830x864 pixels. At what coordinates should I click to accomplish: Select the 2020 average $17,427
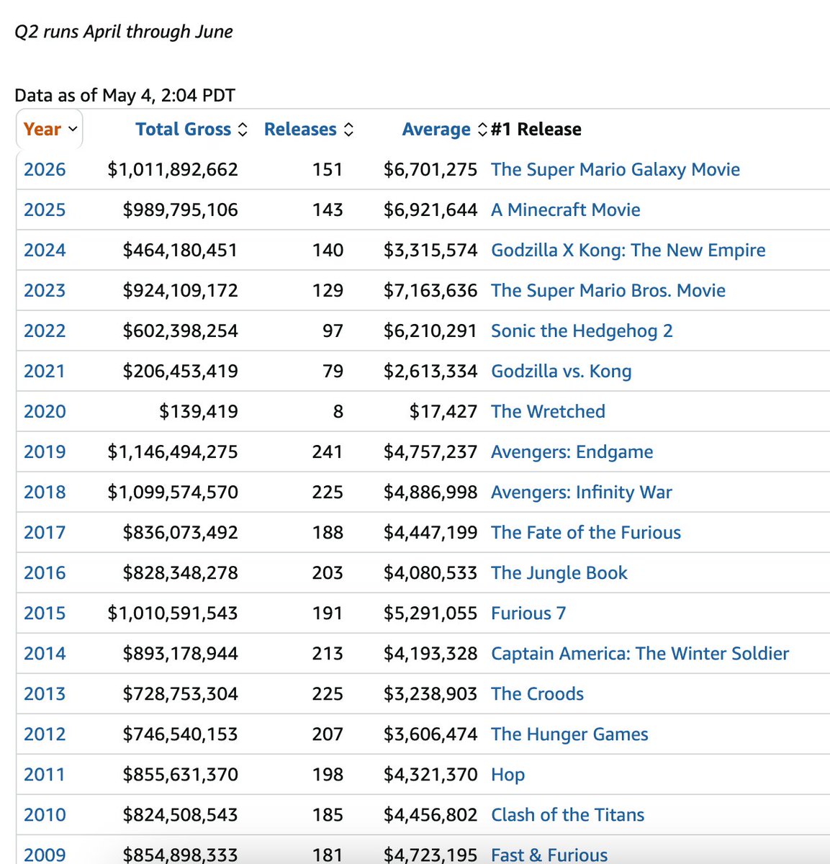[443, 412]
